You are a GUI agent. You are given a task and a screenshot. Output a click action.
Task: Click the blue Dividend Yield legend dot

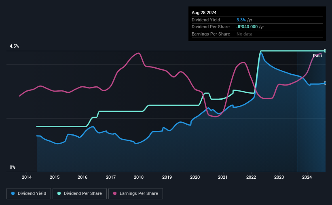[x=13, y=193]
